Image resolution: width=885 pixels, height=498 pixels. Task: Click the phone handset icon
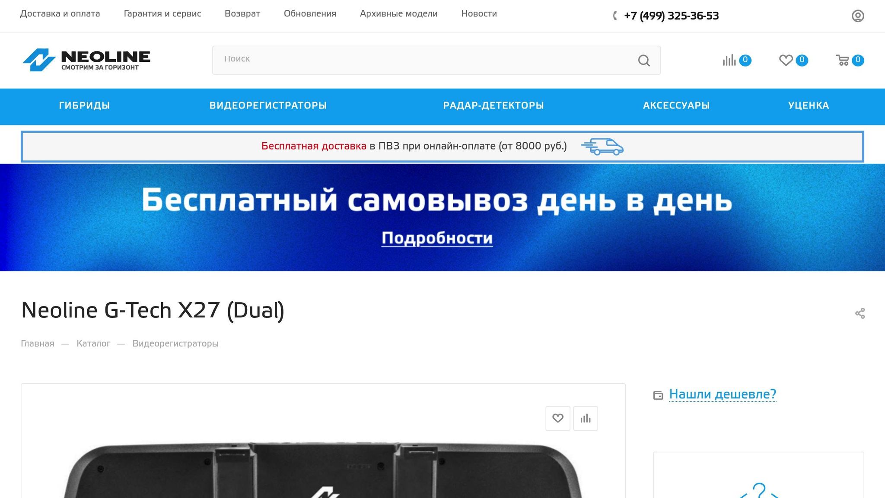[615, 16]
